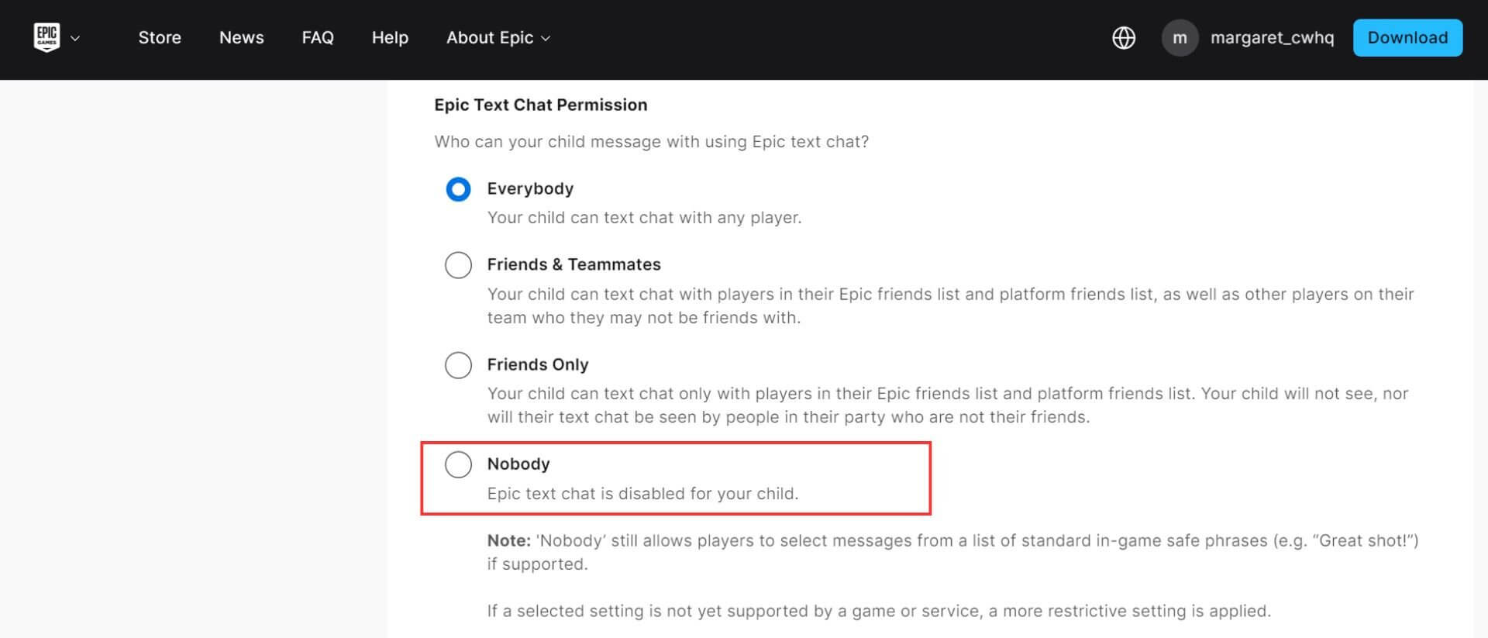Viewport: 1488px width, 638px height.
Task: Select the Everybody radio option
Action: [x=458, y=189]
